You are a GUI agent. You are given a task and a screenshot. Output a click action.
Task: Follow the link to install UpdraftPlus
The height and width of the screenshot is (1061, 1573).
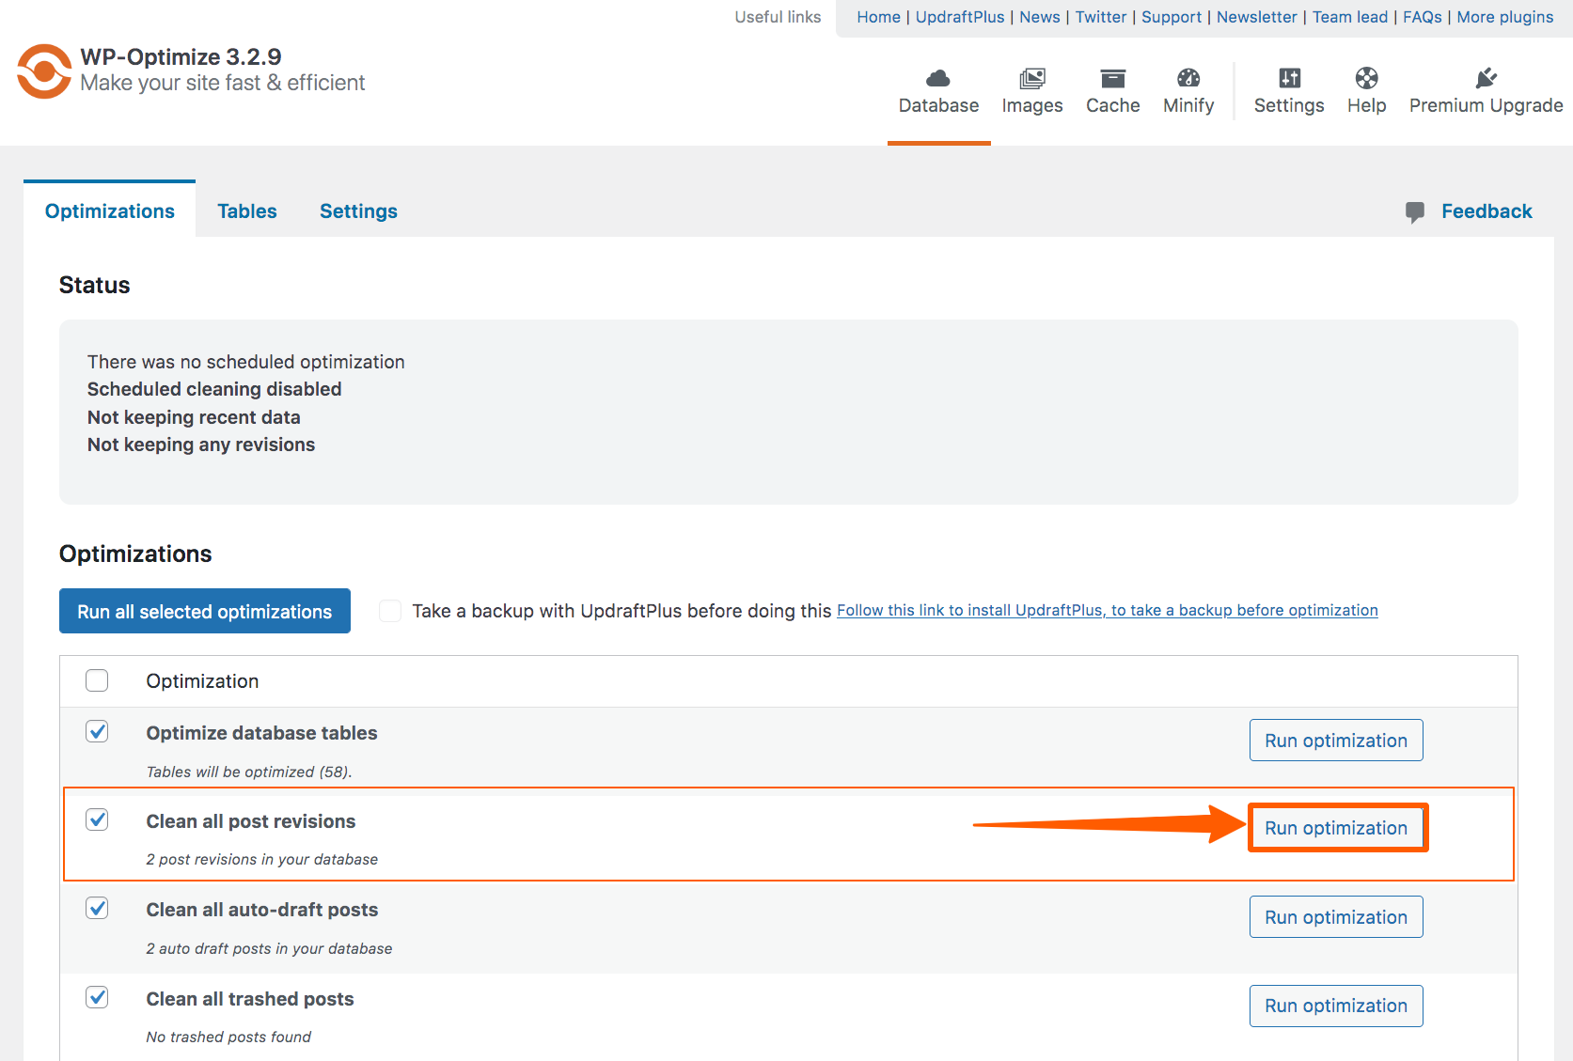tap(1107, 610)
